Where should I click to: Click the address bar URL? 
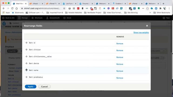coord(42,8)
